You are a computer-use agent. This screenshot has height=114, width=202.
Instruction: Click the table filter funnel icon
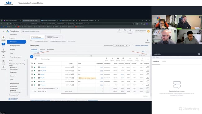[x=36, y=59]
